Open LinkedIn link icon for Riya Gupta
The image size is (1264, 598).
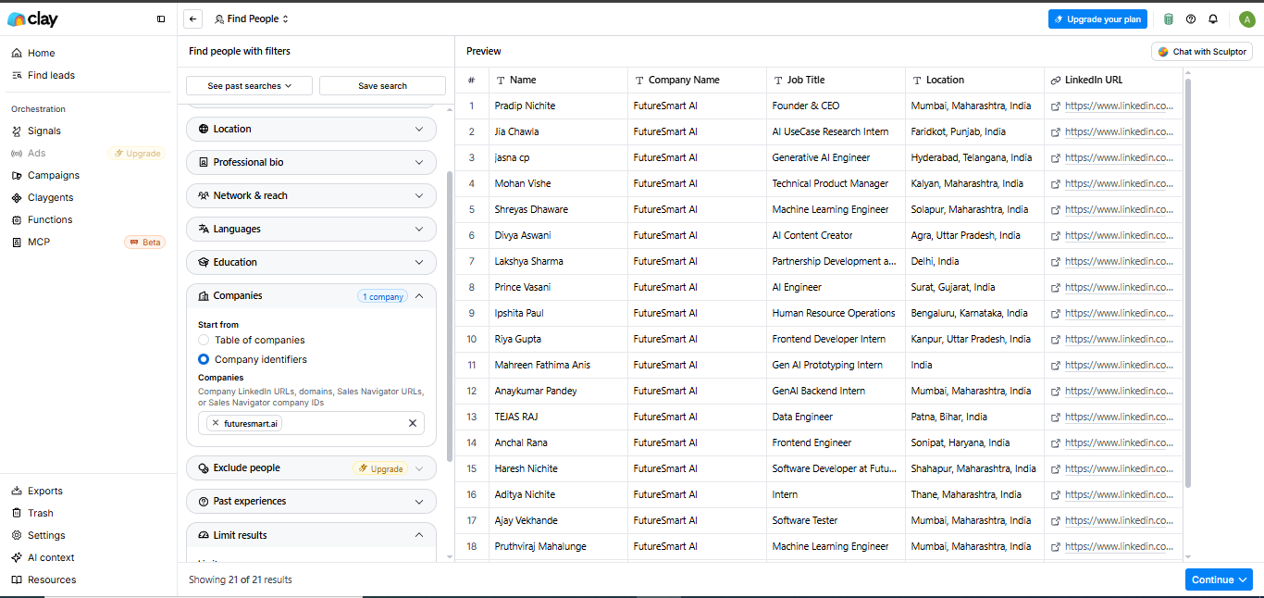pyautogui.click(x=1056, y=339)
